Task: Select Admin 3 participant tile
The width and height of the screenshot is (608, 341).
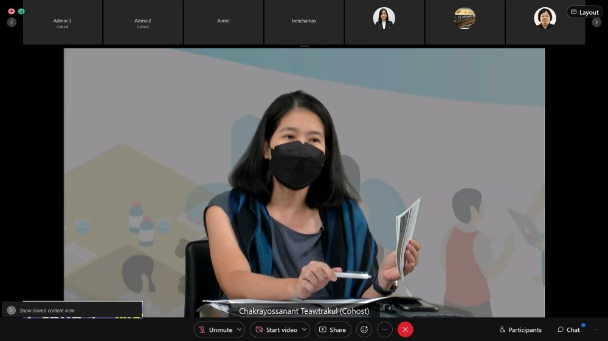Action: (x=63, y=22)
